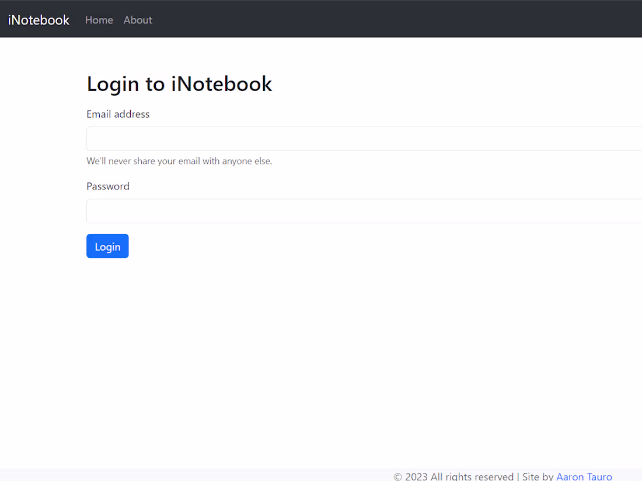Select the Email address label

118,114
